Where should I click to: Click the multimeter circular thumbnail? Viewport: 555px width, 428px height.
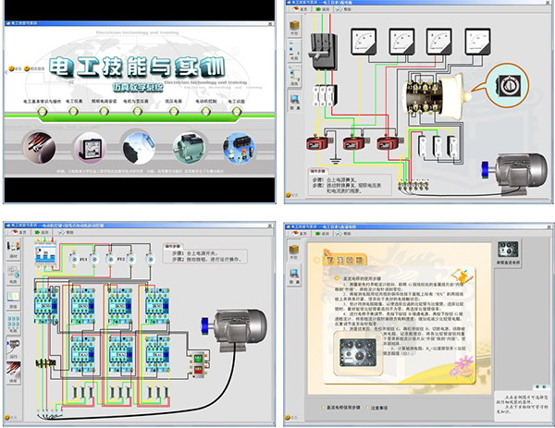(89, 146)
